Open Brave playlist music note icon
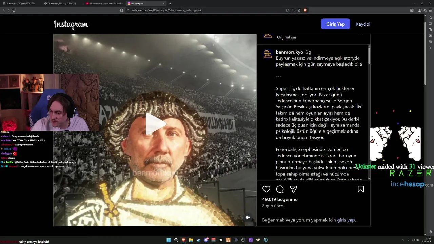Viewport: 434px width, 244px height. (x=420, y=10)
